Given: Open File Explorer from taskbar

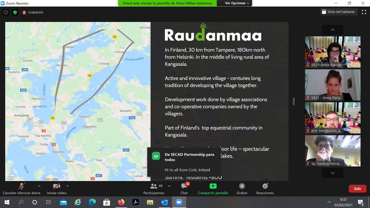Looking at the screenshot, I should pos(150,202).
